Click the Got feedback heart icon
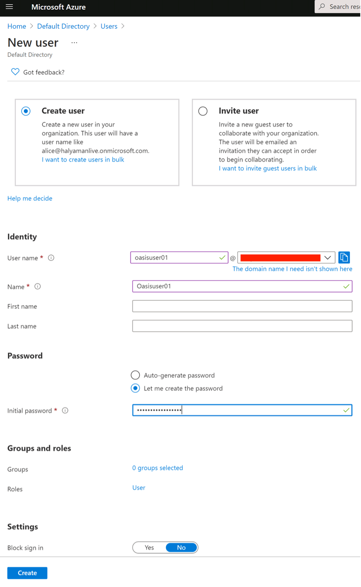 click(x=15, y=72)
